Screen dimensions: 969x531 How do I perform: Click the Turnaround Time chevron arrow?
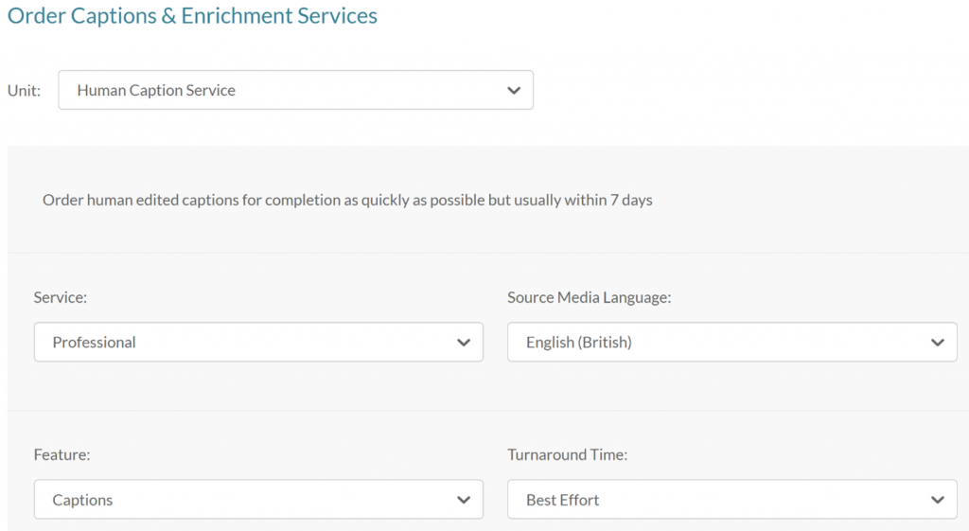[938, 500]
